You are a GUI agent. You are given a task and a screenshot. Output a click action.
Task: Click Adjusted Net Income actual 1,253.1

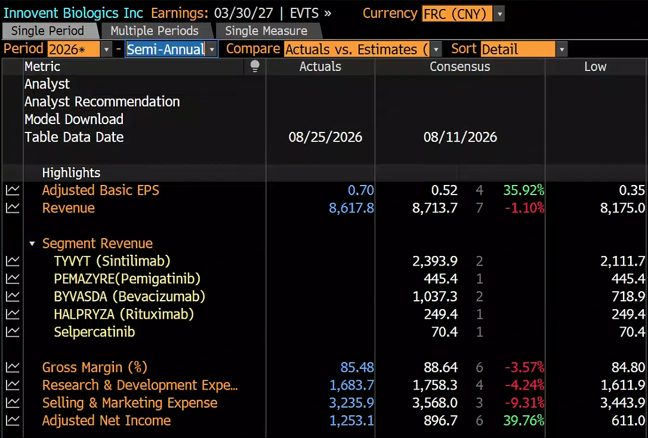[x=351, y=421]
